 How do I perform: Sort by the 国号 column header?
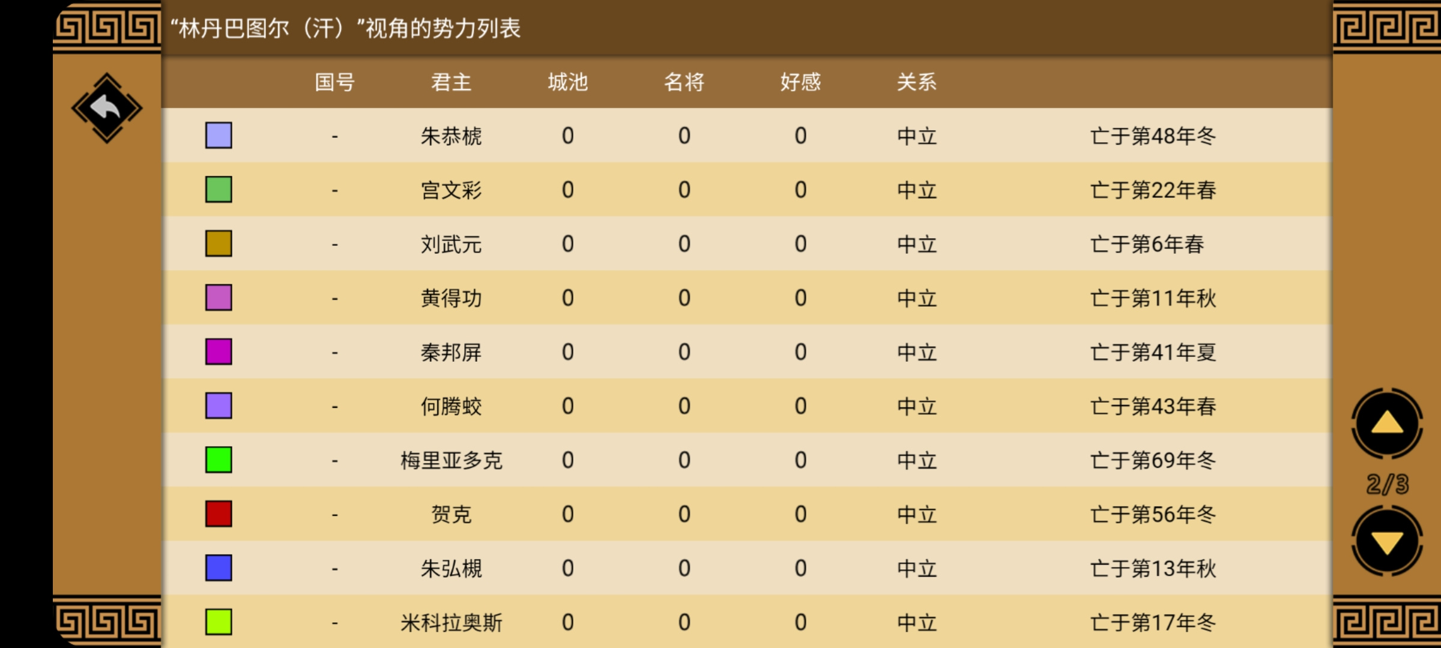click(x=335, y=82)
